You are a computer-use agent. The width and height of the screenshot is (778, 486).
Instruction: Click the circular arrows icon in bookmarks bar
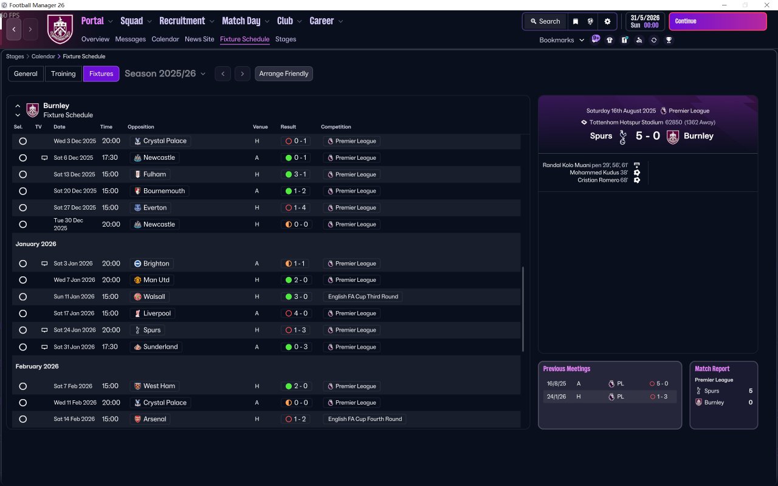coord(653,40)
